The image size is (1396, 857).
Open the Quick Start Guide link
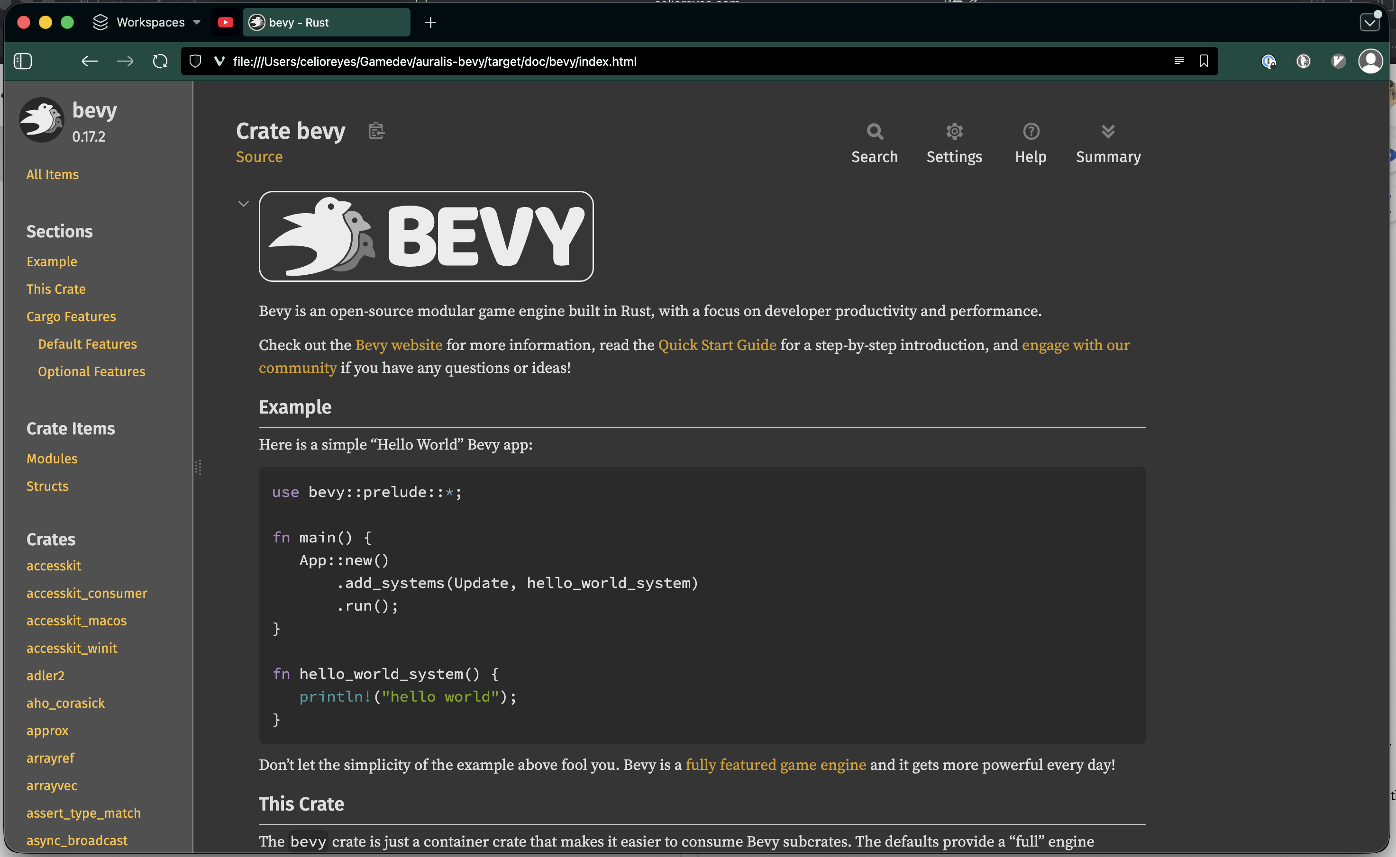[717, 344]
